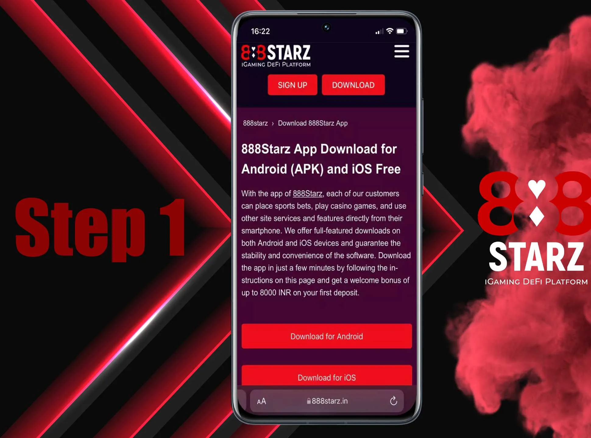591x438 pixels.
Task: Click the SIGN UP button
Action: click(x=292, y=85)
